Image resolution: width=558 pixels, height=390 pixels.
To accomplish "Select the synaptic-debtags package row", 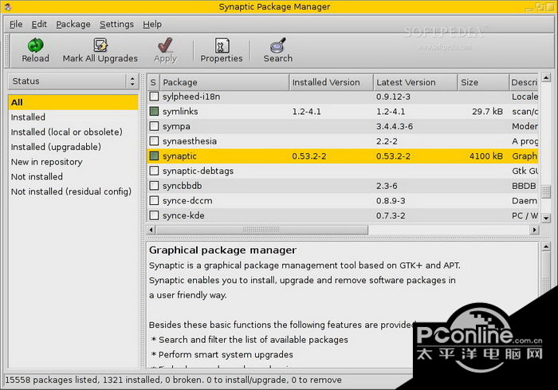I will [x=343, y=171].
